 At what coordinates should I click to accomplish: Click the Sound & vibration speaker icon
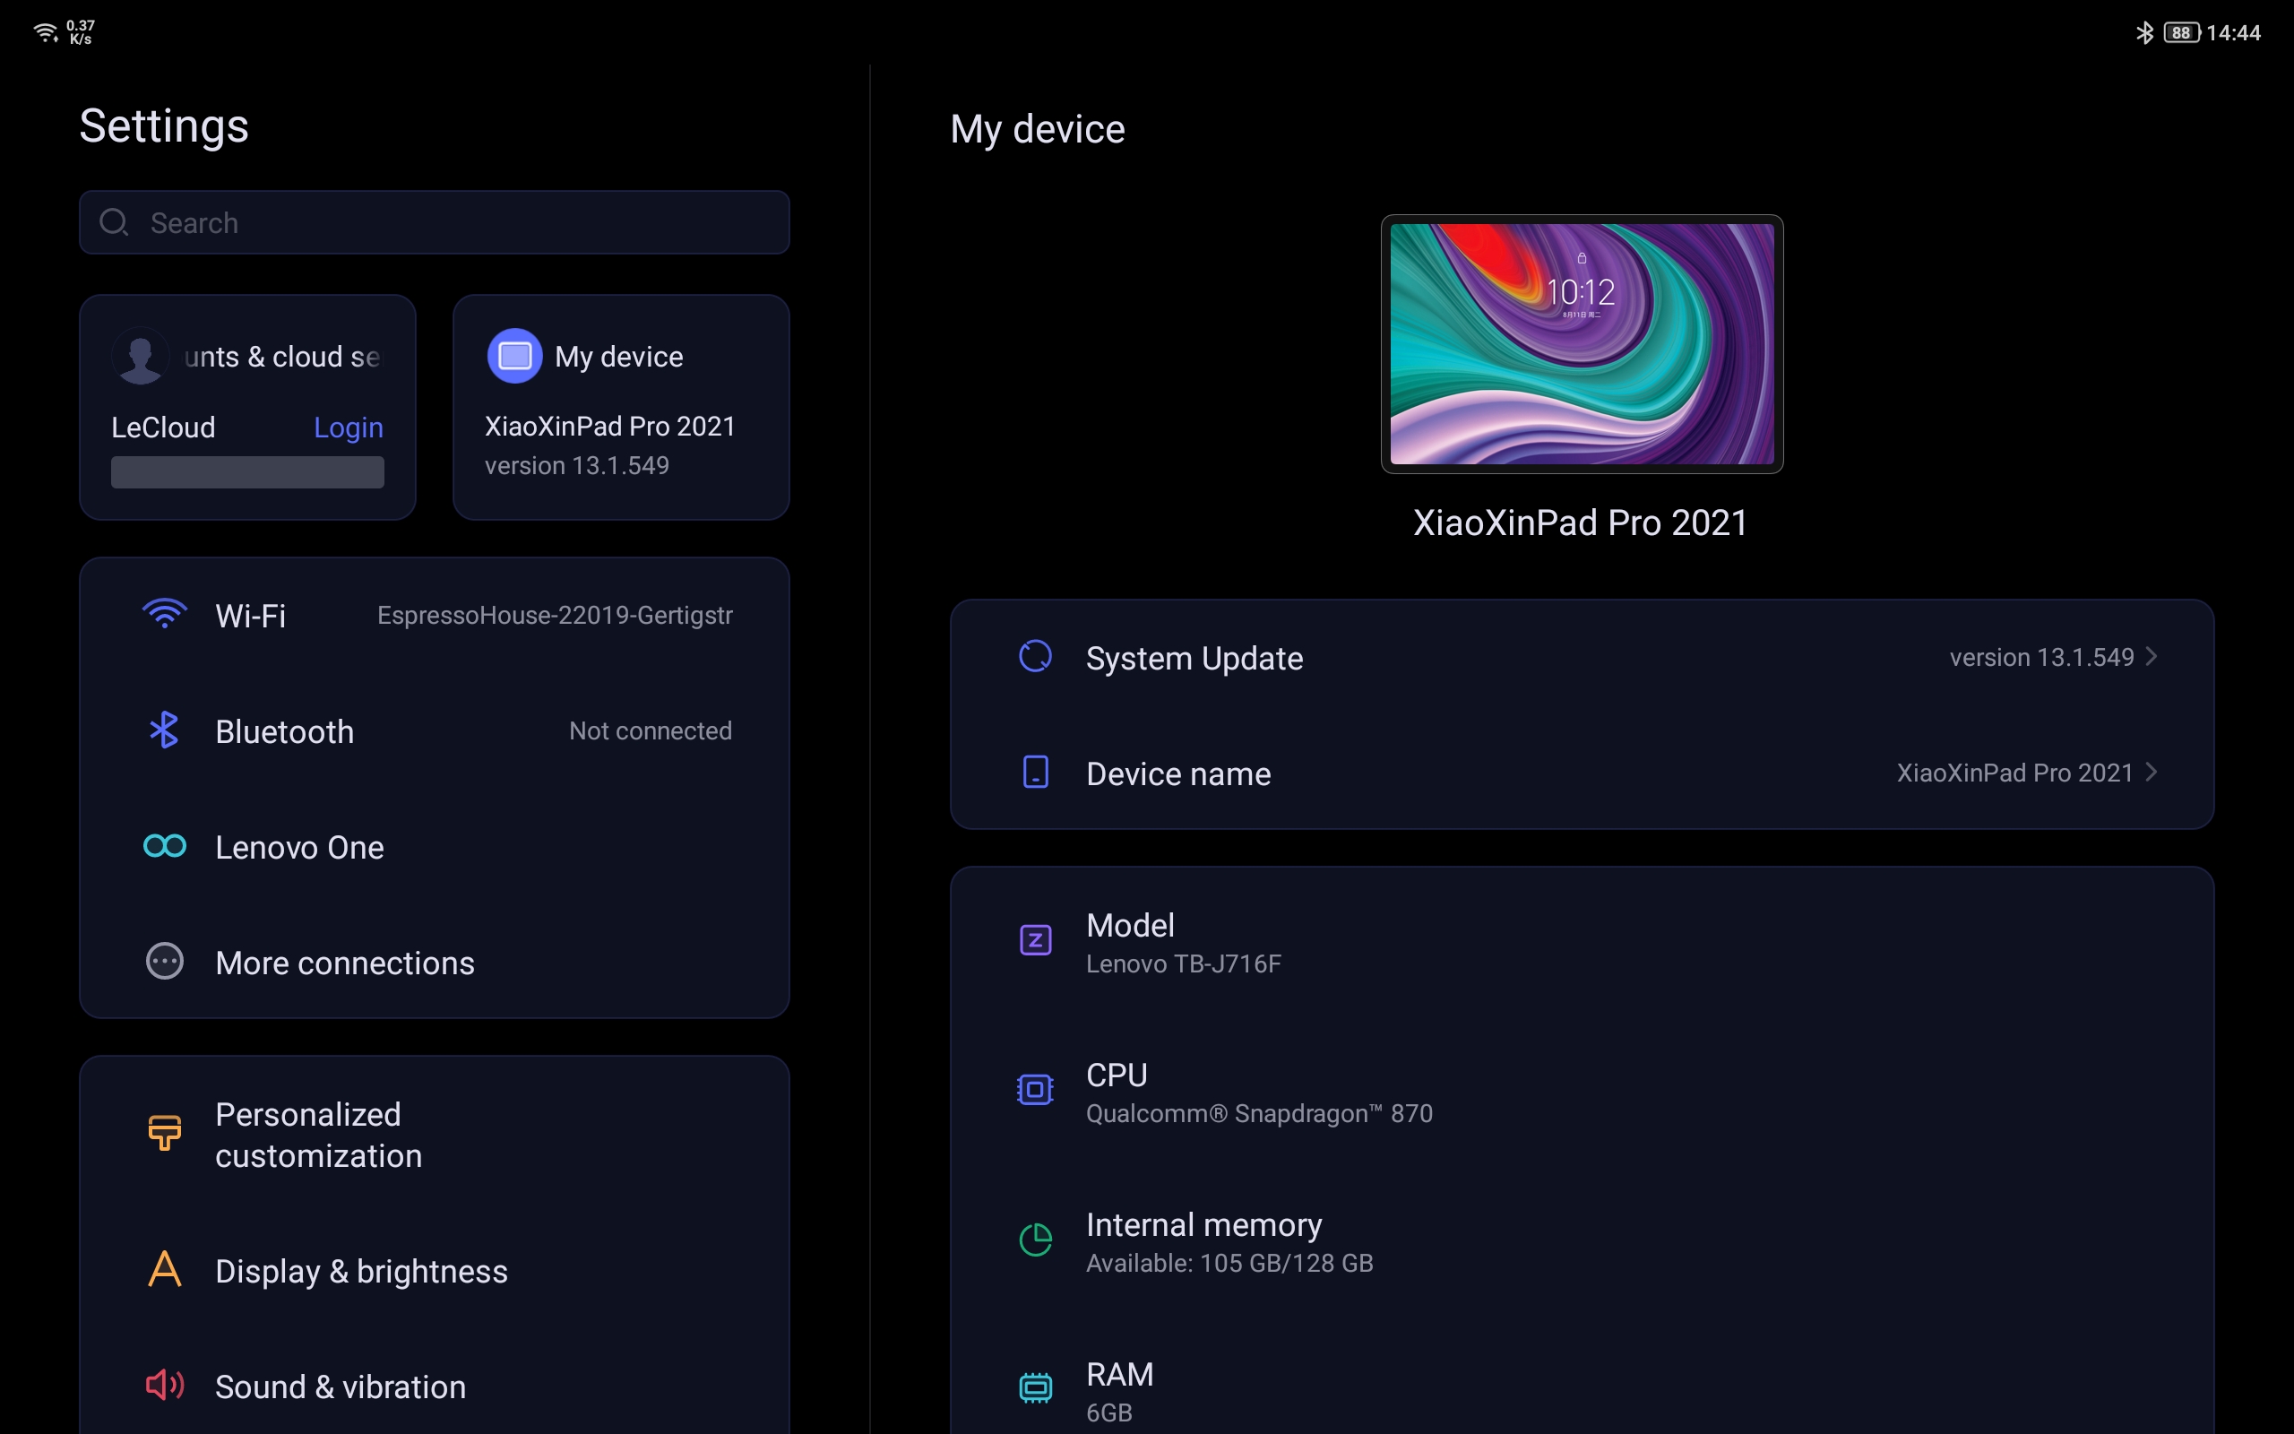tap(164, 1385)
